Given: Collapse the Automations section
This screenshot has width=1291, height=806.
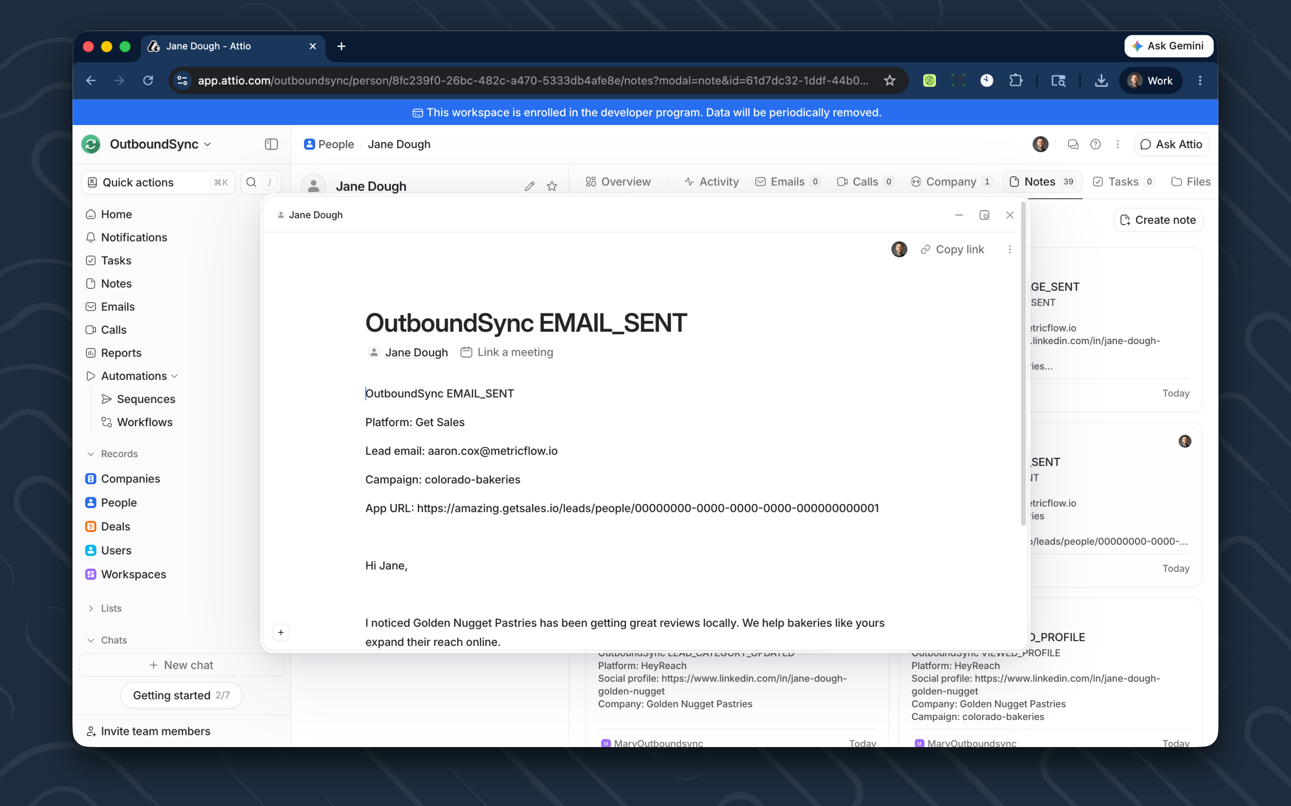Looking at the screenshot, I should 174,376.
